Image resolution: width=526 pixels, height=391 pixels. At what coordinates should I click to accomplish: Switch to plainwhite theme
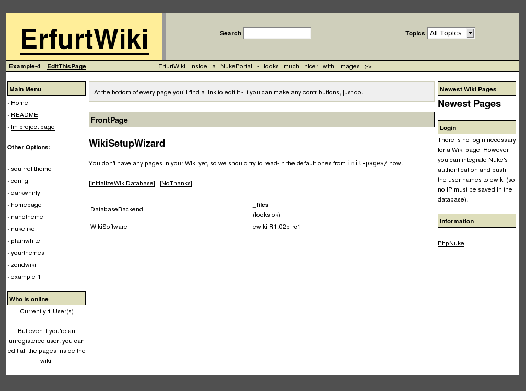pyautogui.click(x=26, y=241)
